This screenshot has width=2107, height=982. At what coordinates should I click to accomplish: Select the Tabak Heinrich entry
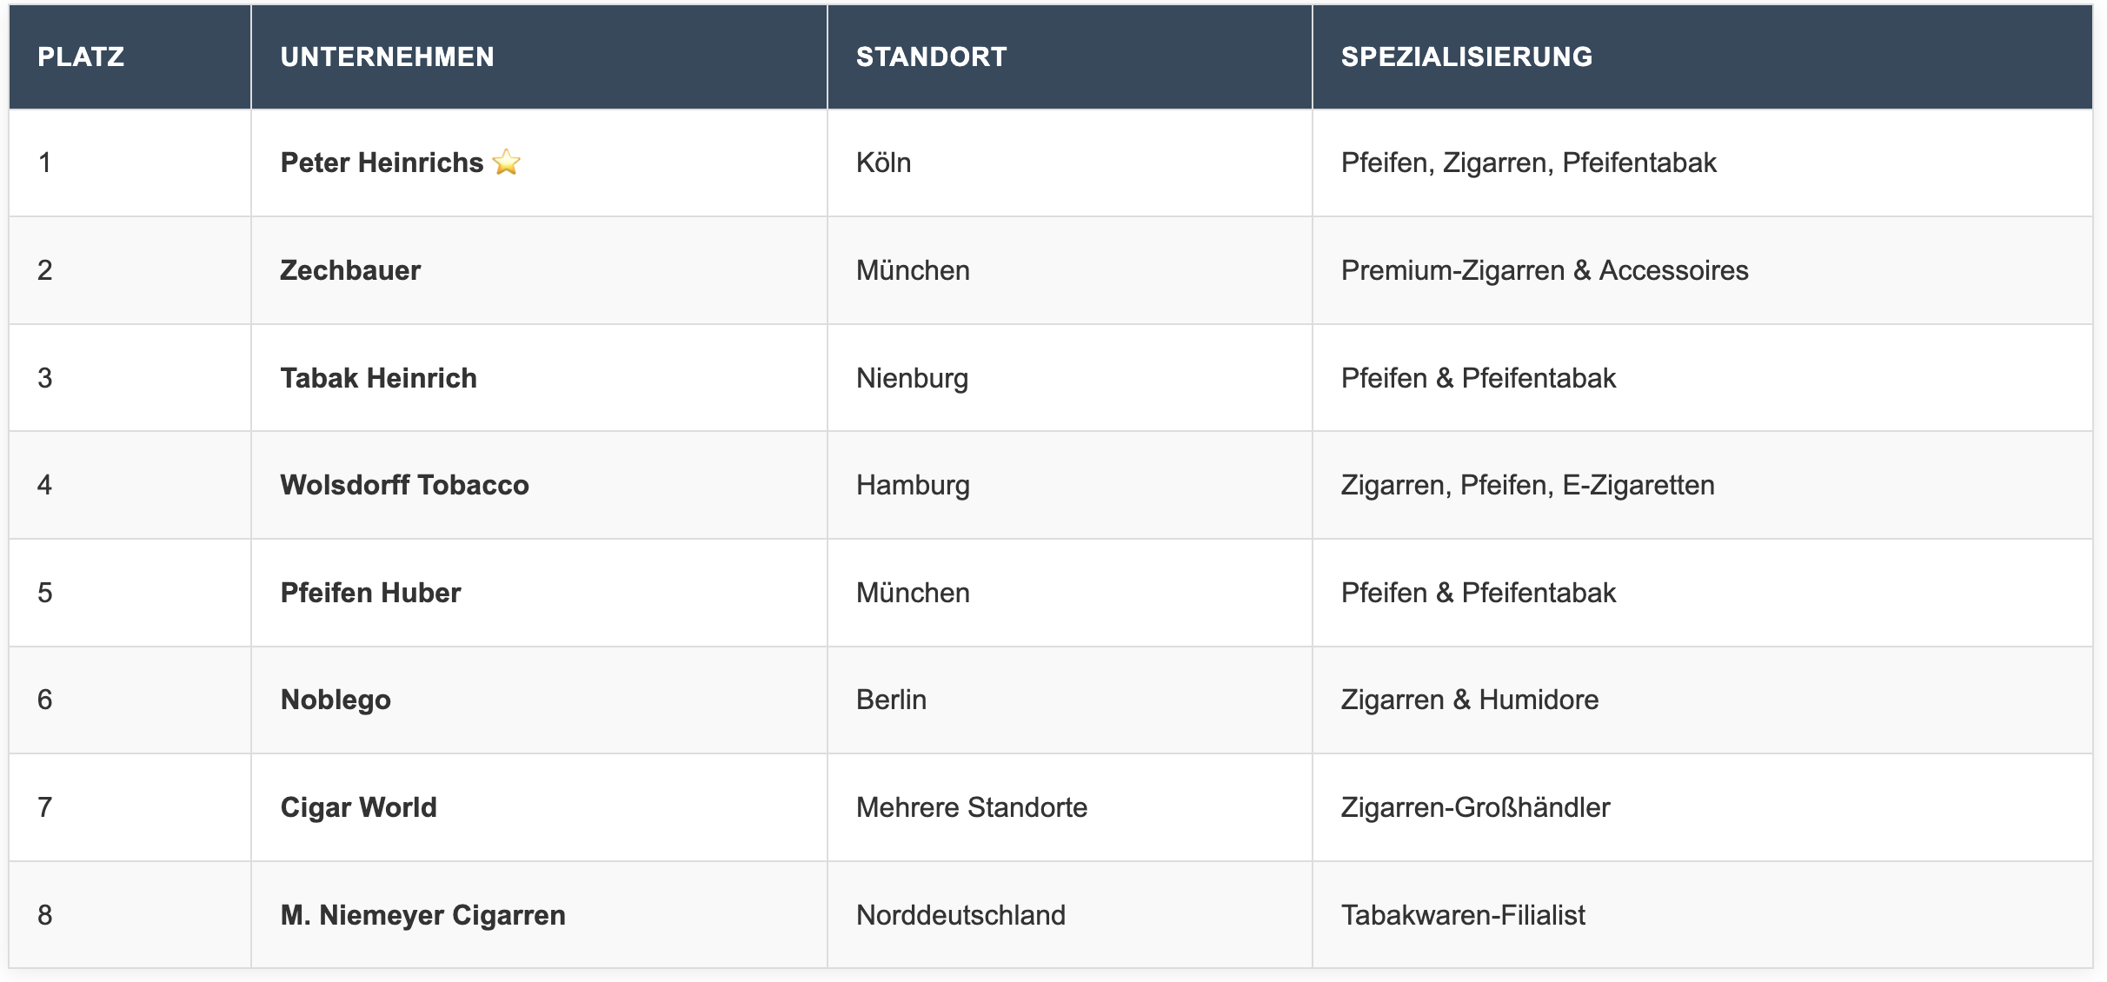click(378, 378)
